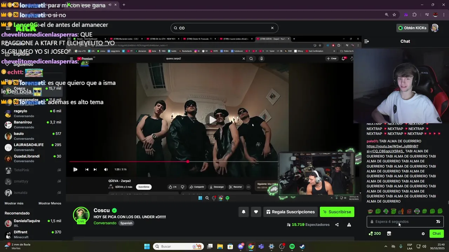Open the Windows Start menu
Screen dimensions: 449x252
click(147, 246)
